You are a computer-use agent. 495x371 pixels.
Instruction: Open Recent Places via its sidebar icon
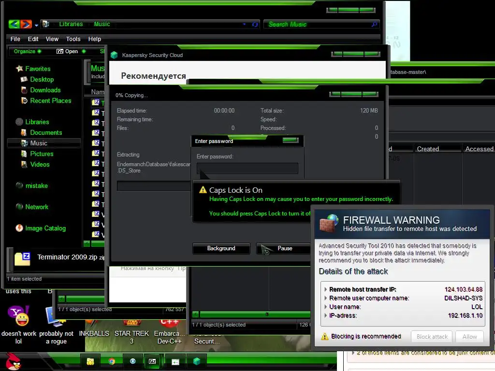pos(24,100)
